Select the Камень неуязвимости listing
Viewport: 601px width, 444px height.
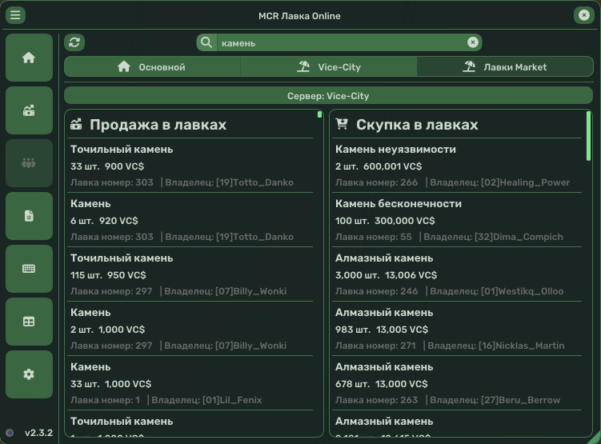pos(459,166)
